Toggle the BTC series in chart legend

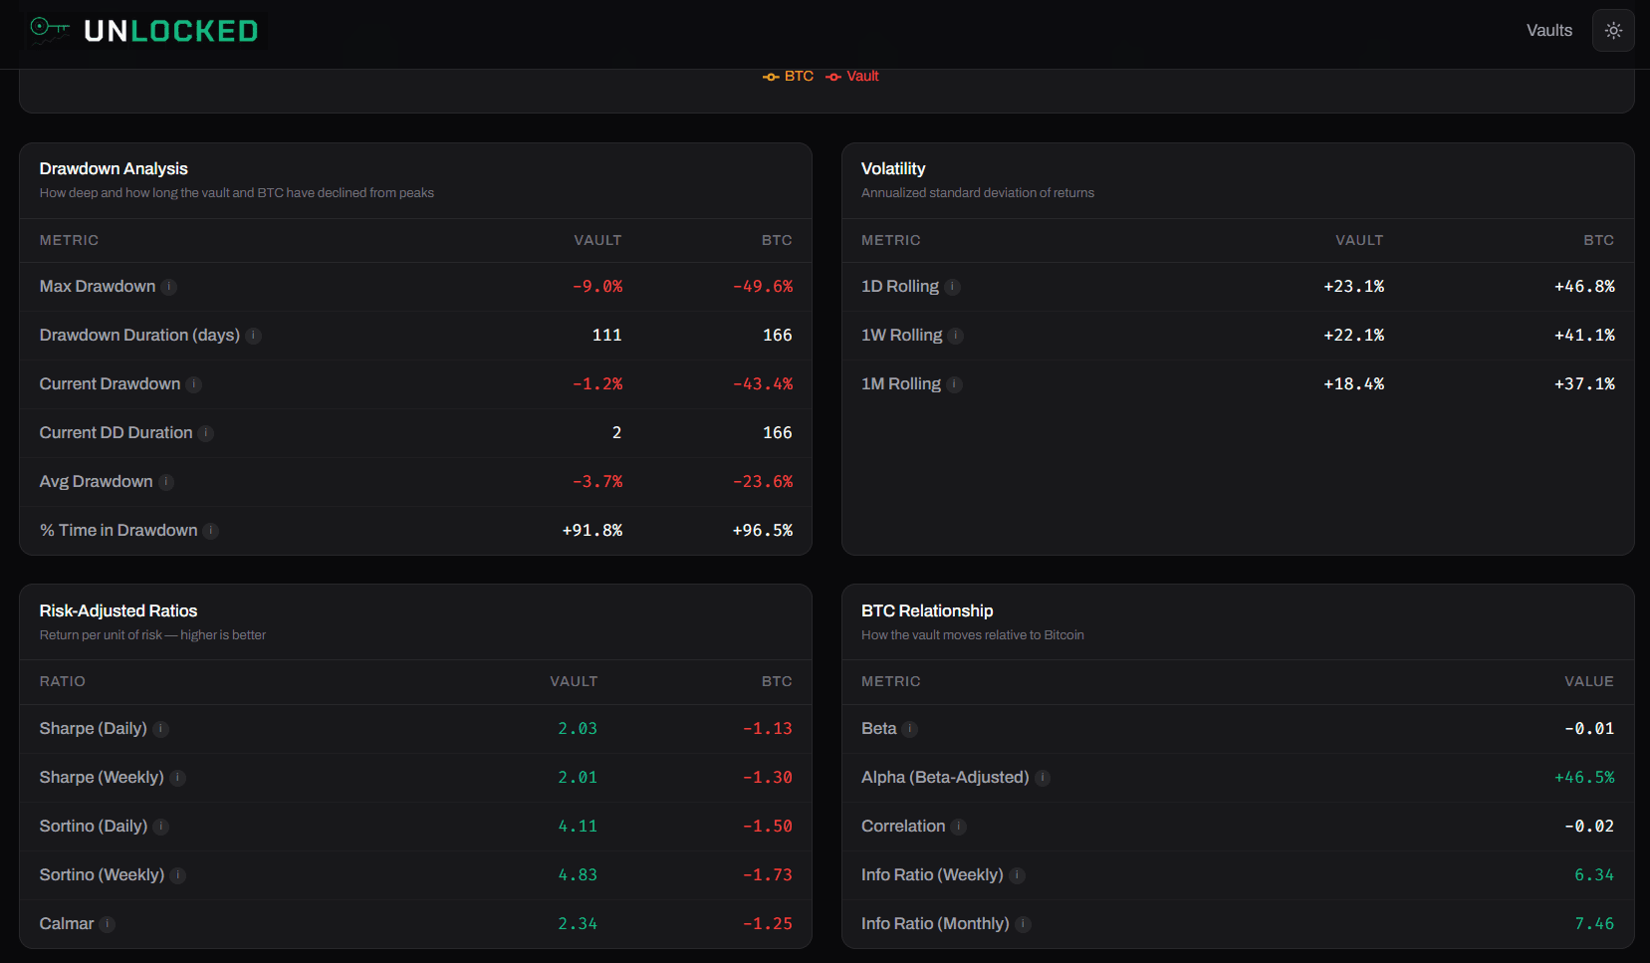[x=789, y=77]
